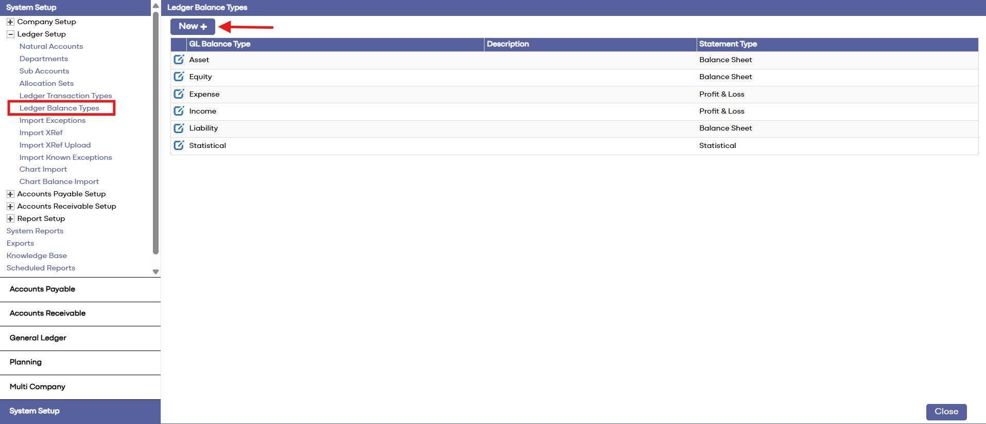Open Ledger Transaction Types
The image size is (986, 424).
point(65,96)
